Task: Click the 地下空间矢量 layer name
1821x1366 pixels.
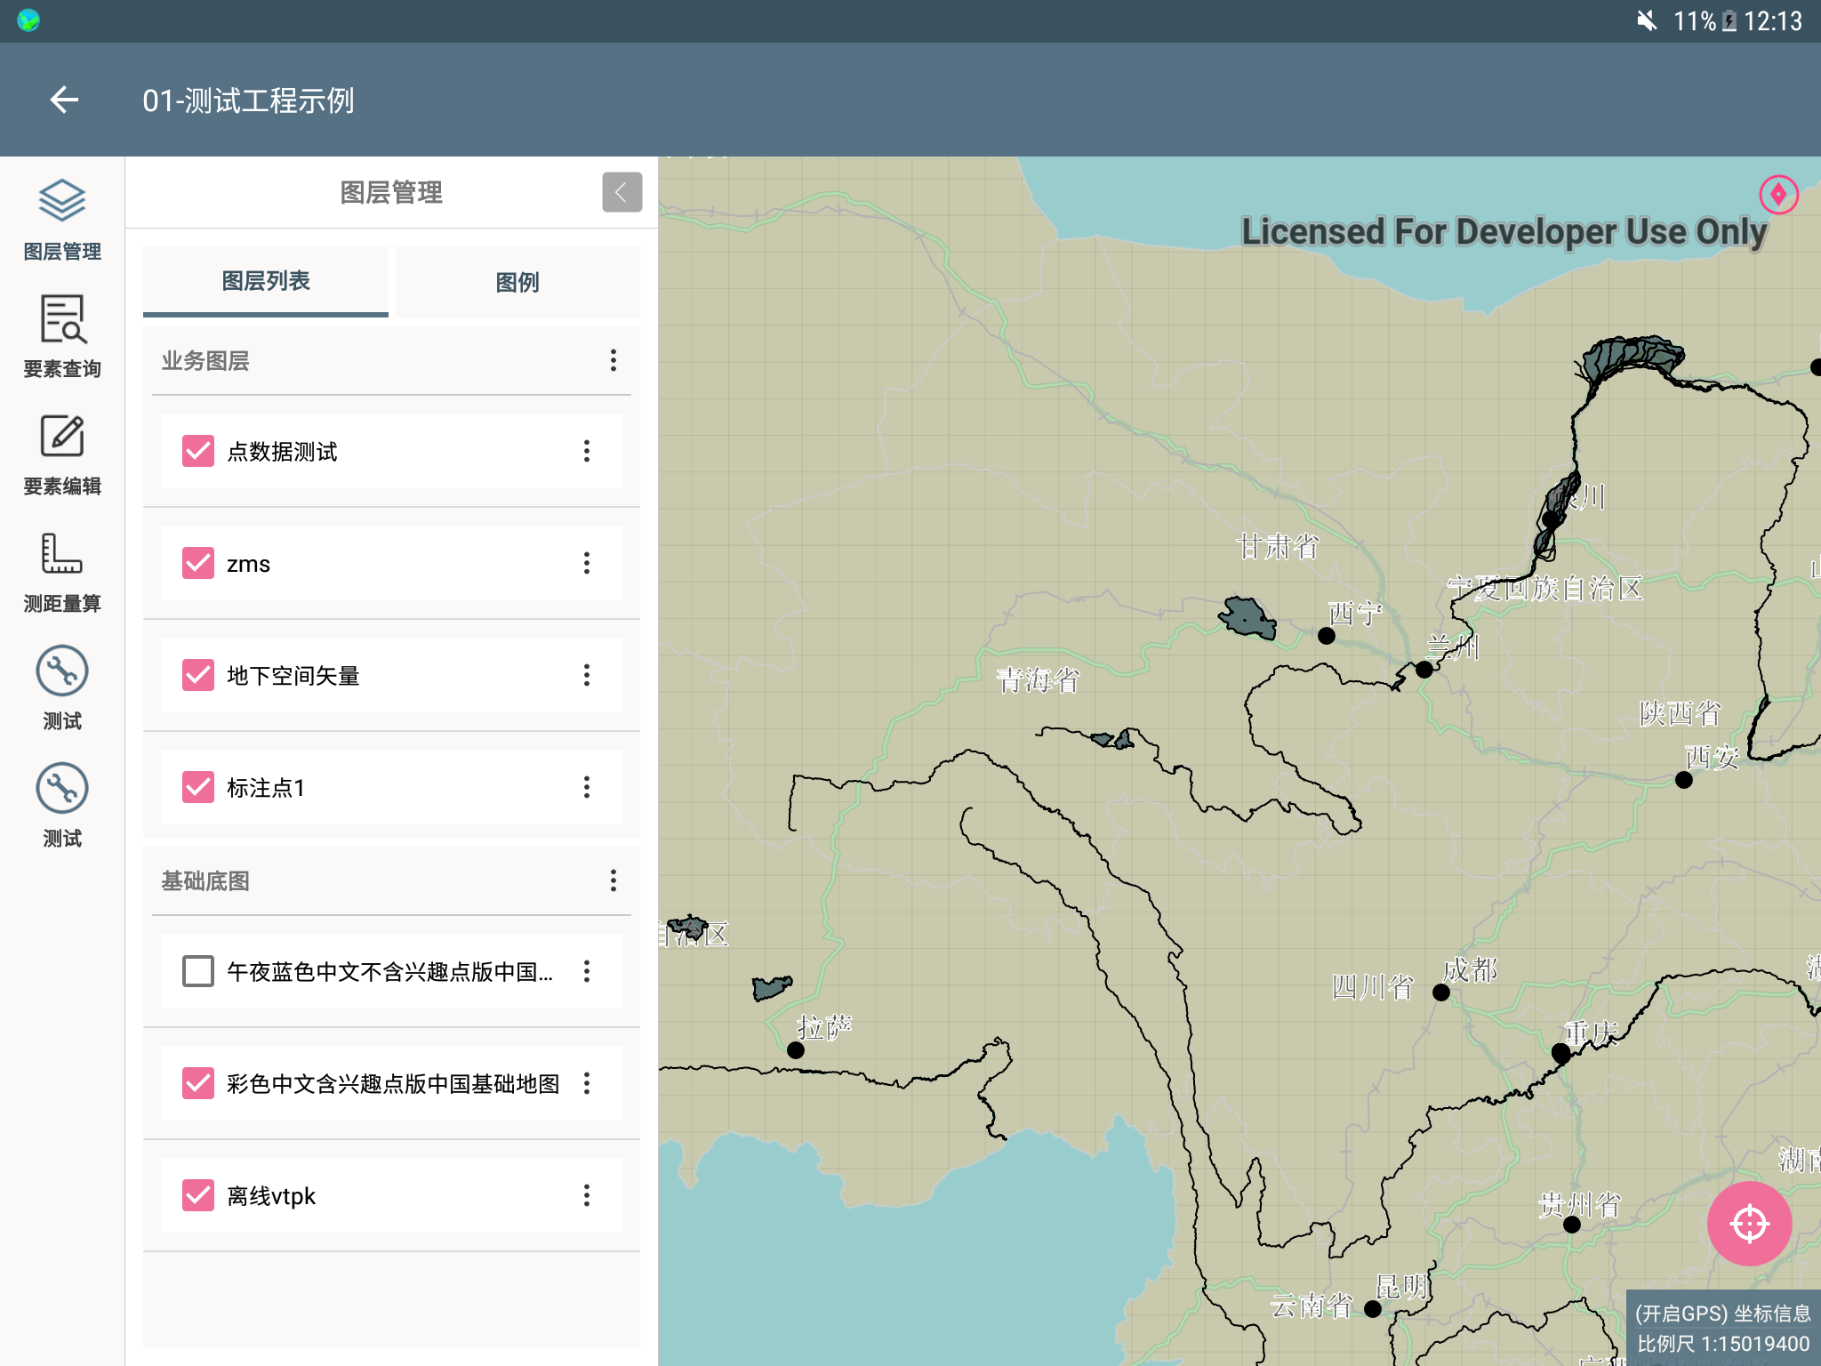Action: pyautogui.click(x=293, y=676)
